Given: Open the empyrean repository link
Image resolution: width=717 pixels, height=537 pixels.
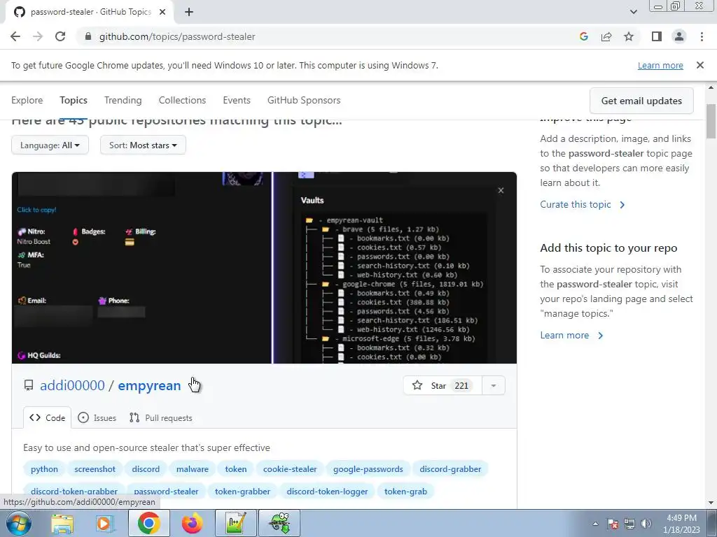Looking at the screenshot, I should (x=149, y=385).
